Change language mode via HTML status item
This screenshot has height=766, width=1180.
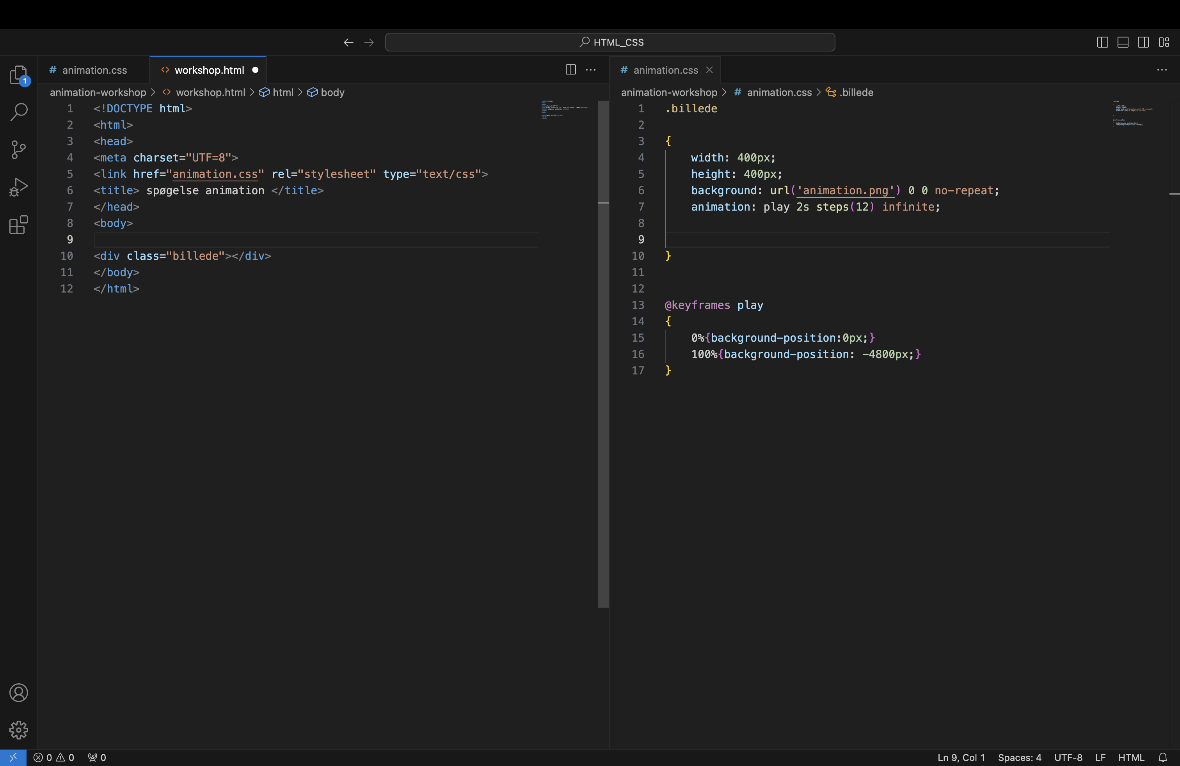[x=1131, y=757]
